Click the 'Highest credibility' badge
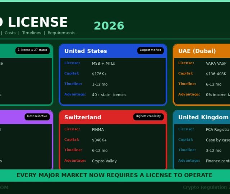The width and height of the screenshot is (230, 194). 148,117
